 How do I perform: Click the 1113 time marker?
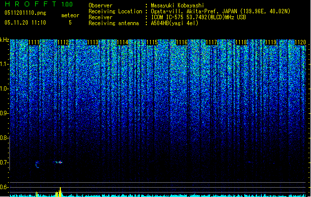coord(93,42)
